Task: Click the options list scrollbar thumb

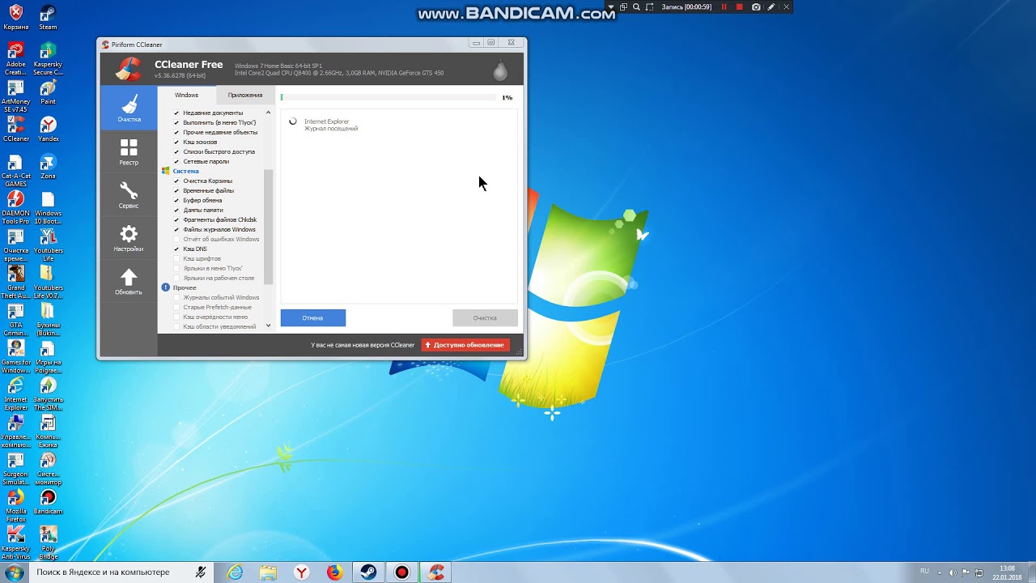Action: 269,227
